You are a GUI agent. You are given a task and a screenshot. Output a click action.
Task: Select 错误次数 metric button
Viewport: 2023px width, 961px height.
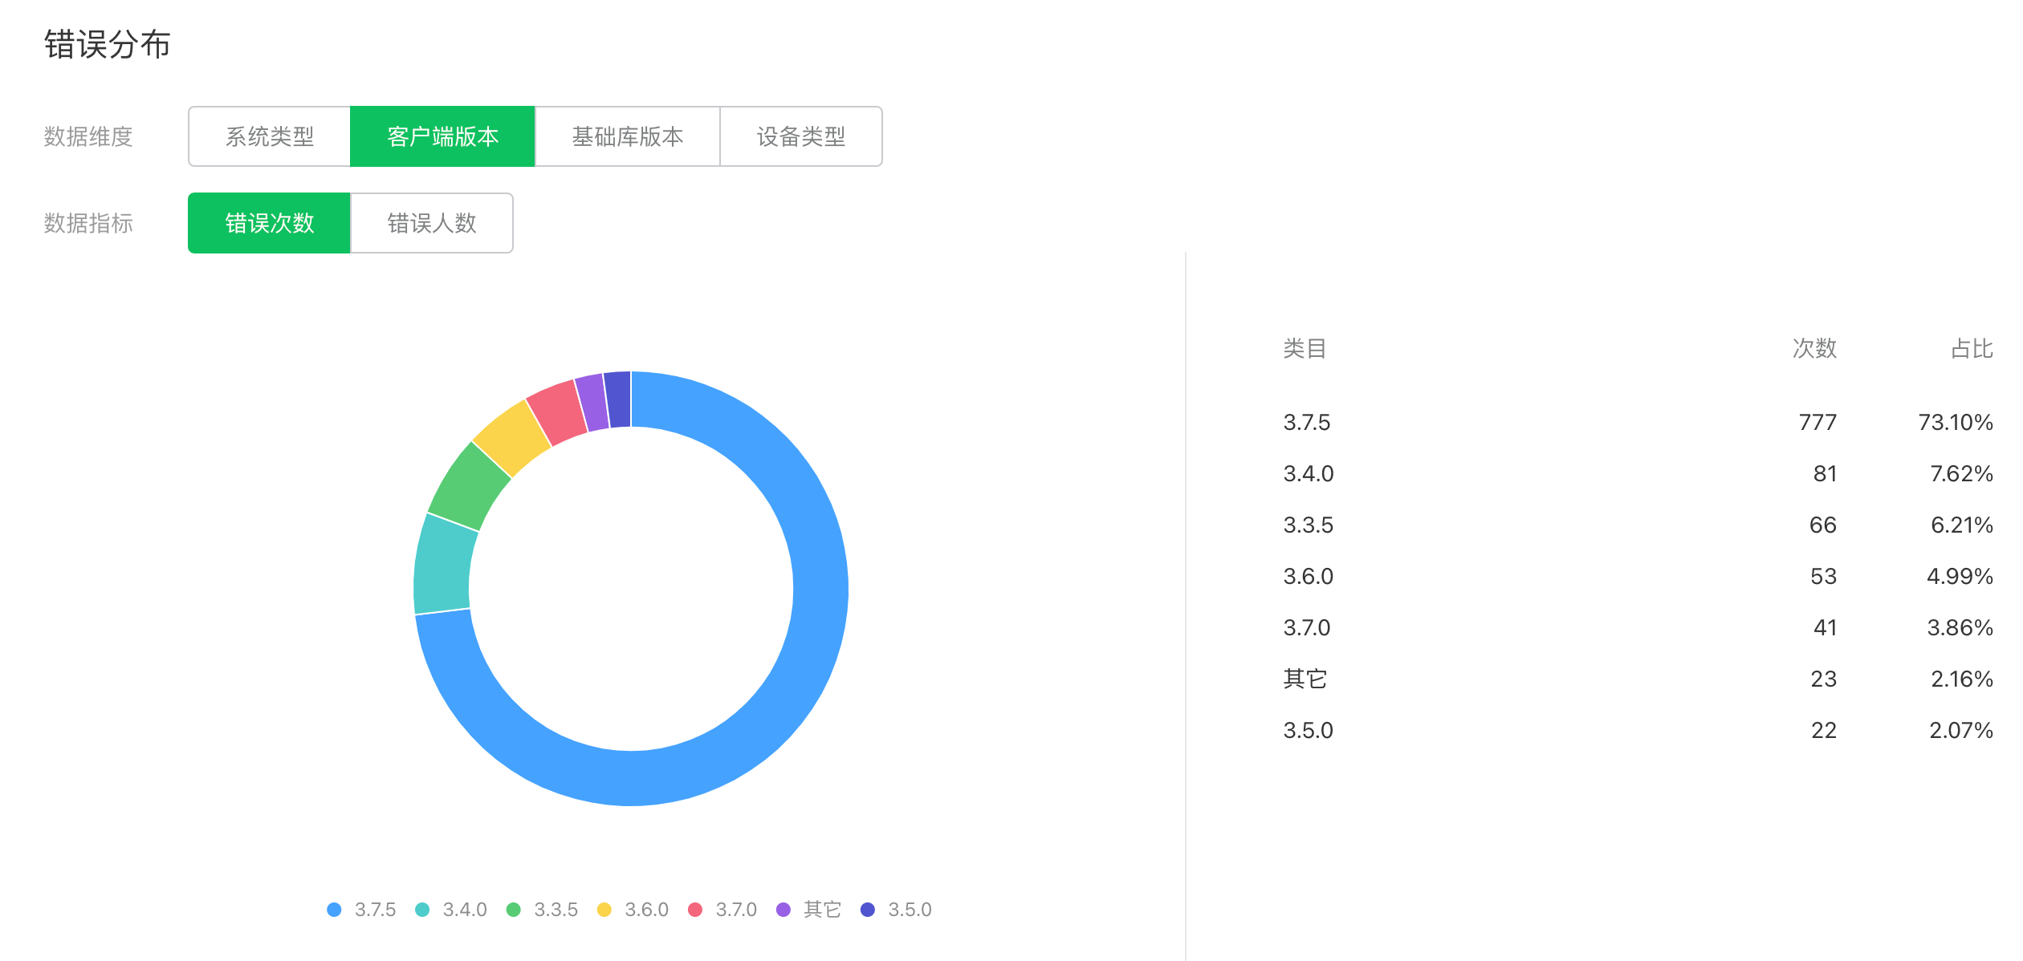(269, 223)
